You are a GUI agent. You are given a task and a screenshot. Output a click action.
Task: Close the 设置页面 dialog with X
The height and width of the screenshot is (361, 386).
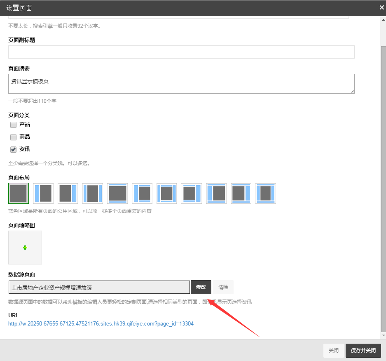click(x=381, y=8)
